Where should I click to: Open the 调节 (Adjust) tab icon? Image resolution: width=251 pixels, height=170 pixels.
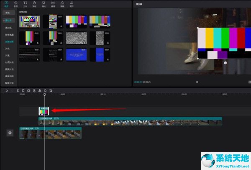[71, 5]
